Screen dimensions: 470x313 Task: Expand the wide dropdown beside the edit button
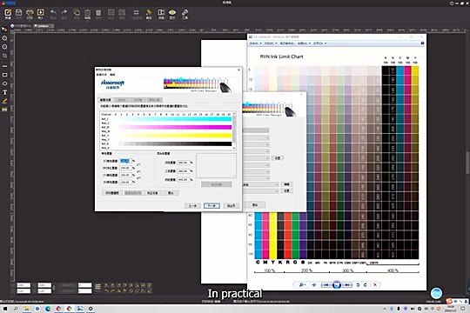pyautogui.click(x=261, y=184)
